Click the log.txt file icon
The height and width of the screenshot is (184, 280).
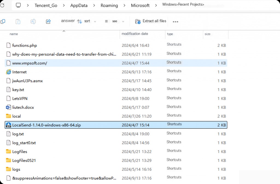point(8,134)
